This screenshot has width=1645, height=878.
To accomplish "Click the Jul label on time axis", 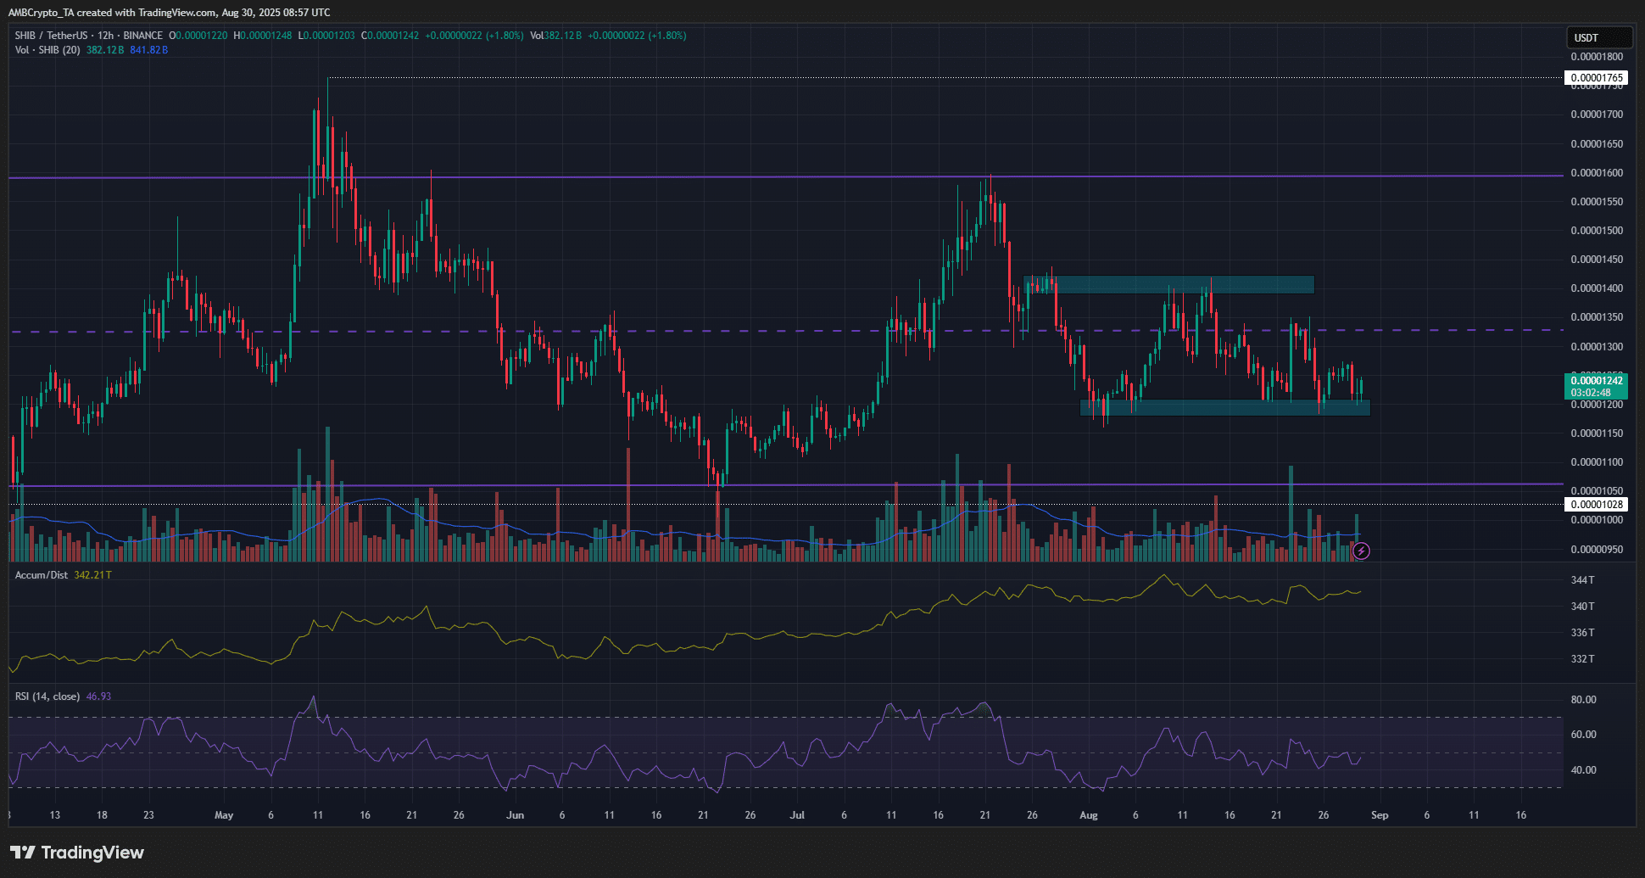I will 797,815.
